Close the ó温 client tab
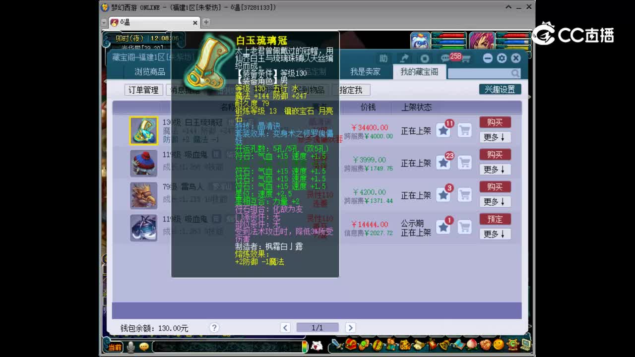The width and height of the screenshot is (635, 357). (x=195, y=23)
